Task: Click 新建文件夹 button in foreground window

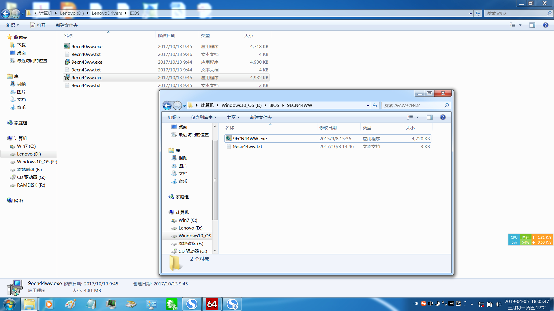Action: point(261,117)
